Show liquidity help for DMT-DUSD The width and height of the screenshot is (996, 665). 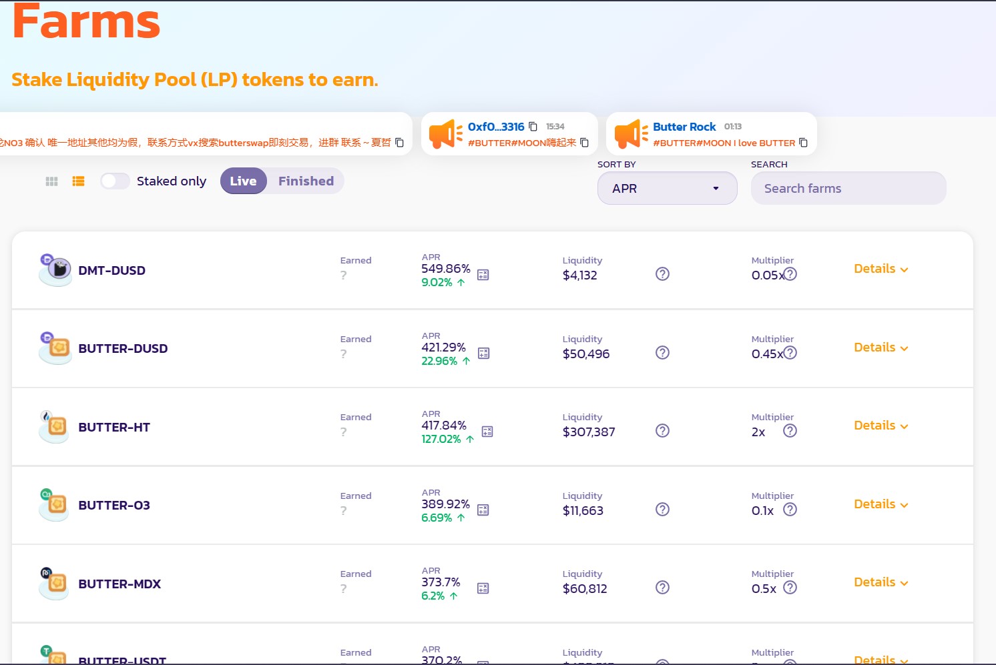(662, 274)
